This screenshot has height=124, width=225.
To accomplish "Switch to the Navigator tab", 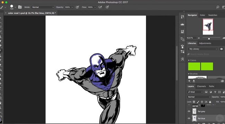I will coord(192,15).
